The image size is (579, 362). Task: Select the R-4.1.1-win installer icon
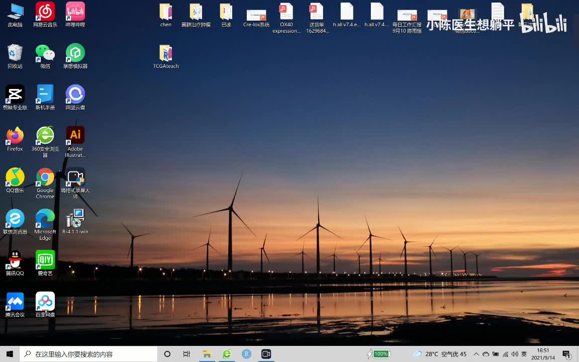(x=75, y=219)
